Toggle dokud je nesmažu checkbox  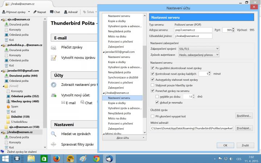click(x=157, y=102)
